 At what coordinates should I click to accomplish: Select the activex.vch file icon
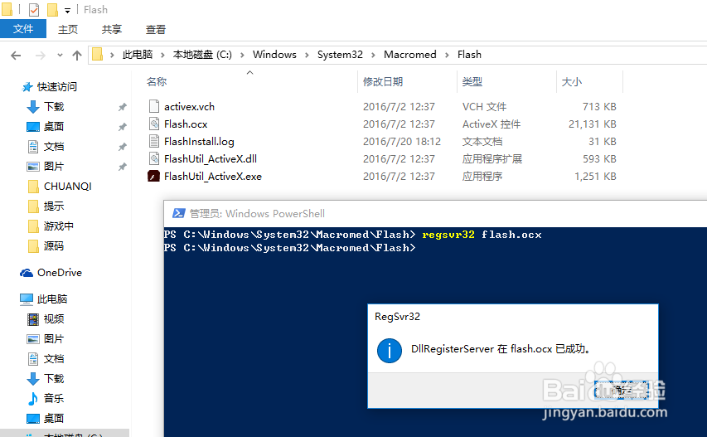coord(154,106)
